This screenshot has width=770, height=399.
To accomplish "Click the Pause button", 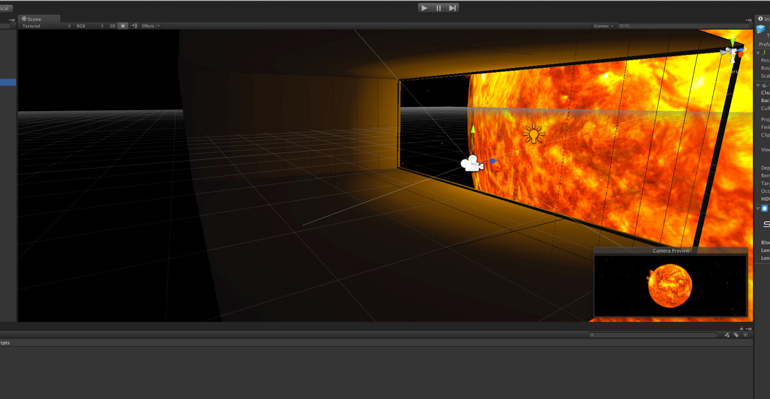I will [438, 8].
